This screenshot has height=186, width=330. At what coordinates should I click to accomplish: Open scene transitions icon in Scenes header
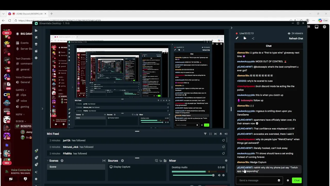[104, 161]
